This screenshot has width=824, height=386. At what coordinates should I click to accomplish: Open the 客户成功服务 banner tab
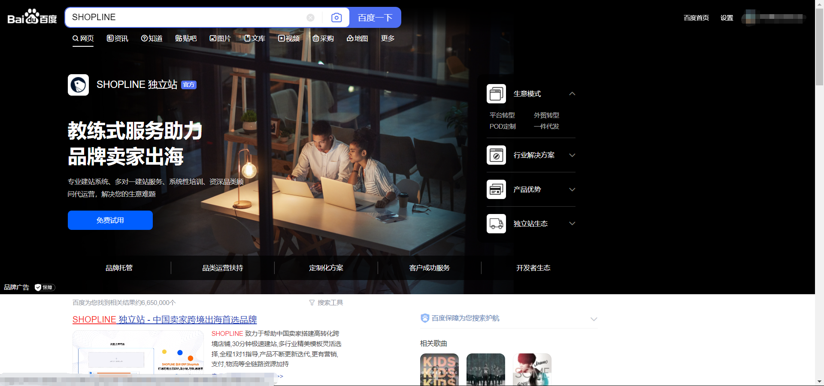430,268
